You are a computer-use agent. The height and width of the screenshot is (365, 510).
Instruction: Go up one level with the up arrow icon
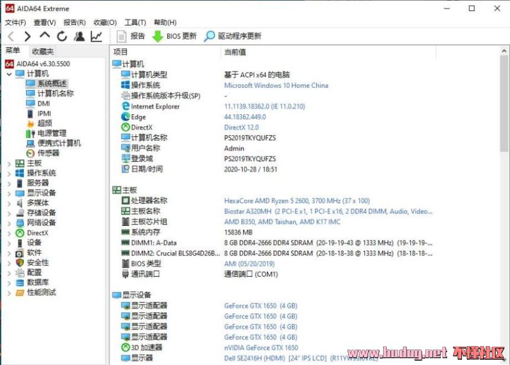[x=44, y=35]
